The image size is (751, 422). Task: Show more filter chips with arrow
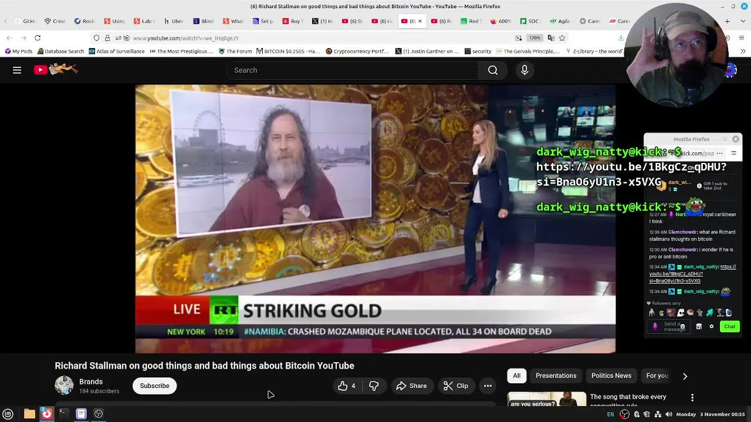click(x=685, y=376)
